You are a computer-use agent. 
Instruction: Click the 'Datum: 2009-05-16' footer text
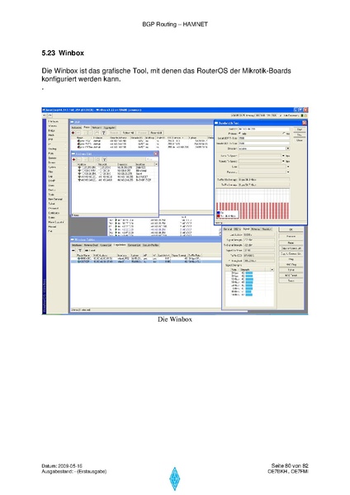62,466
